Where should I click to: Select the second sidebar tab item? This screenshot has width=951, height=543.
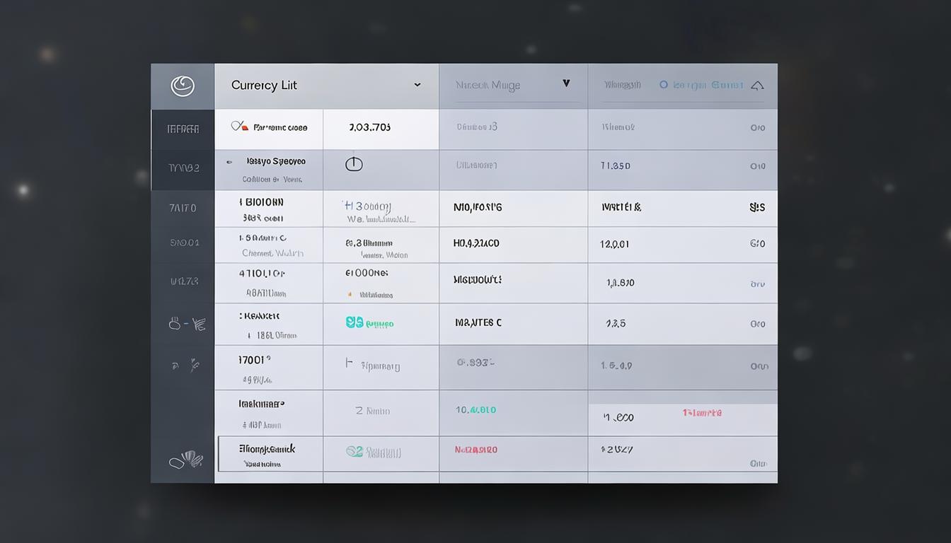click(x=183, y=168)
